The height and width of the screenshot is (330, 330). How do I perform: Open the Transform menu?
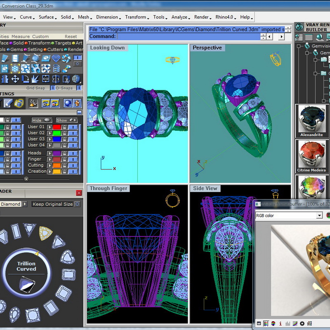click(137, 17)
